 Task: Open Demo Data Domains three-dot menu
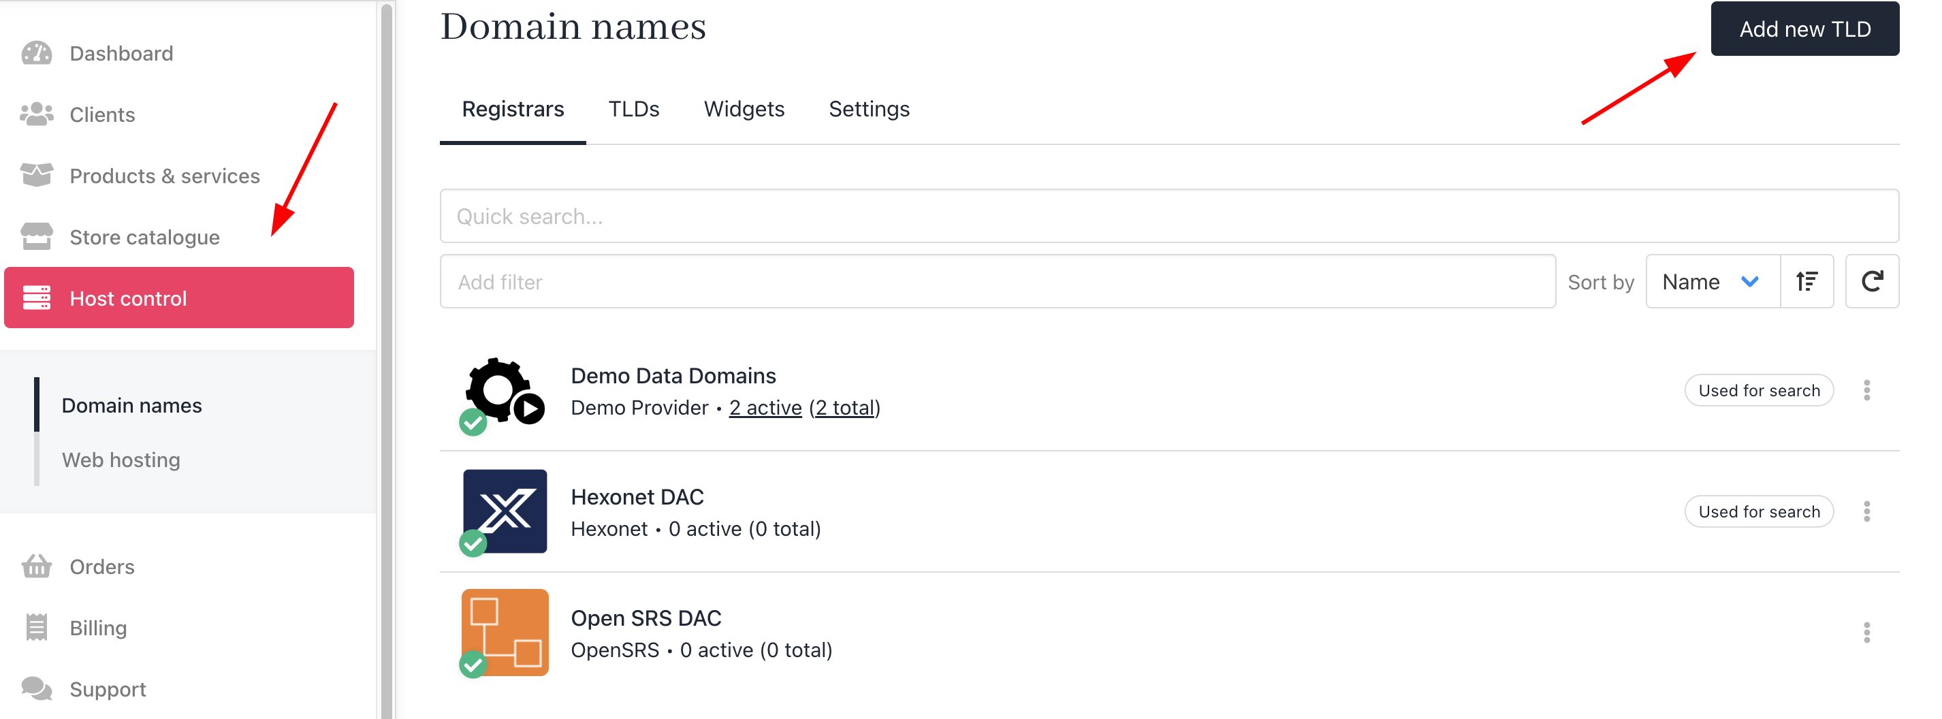1866,390
